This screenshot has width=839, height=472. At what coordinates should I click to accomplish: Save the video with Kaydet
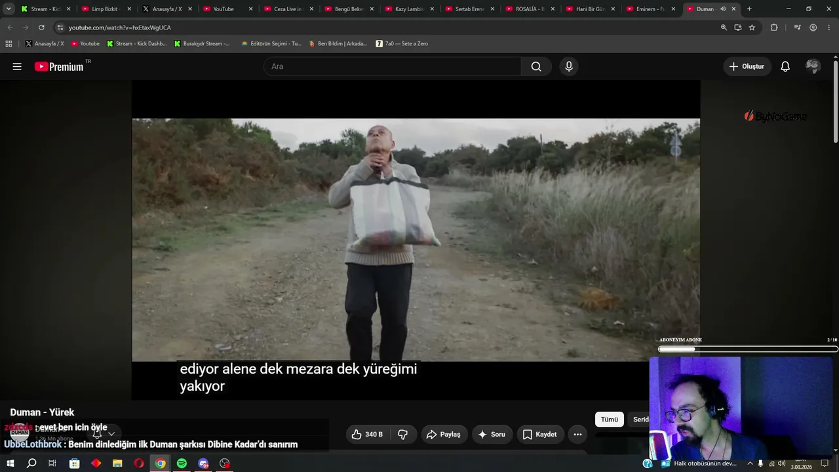[x=539, y=435]
